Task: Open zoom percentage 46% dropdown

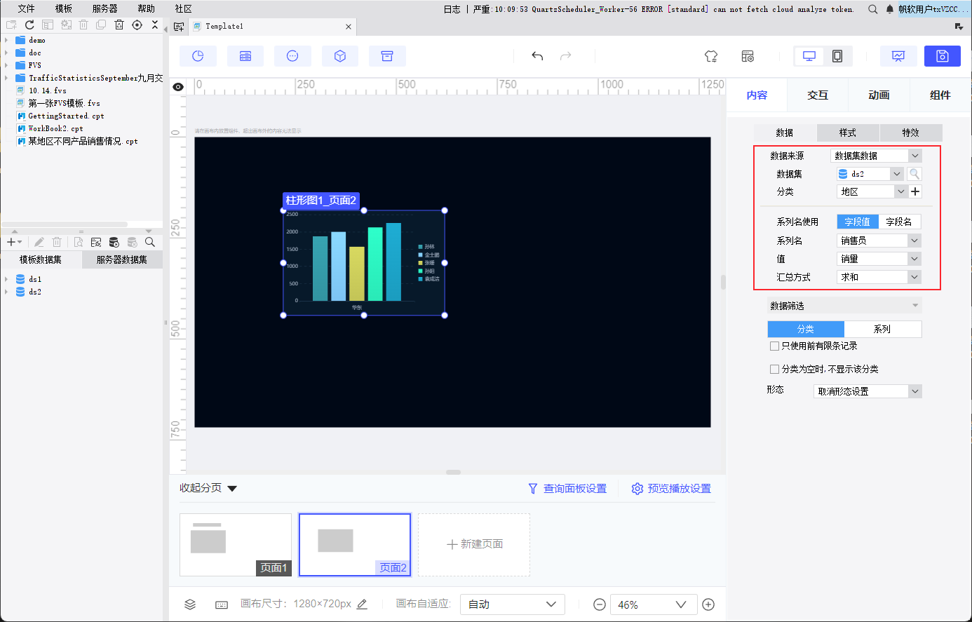Action: pyautogui.click(x=654, y=604)
